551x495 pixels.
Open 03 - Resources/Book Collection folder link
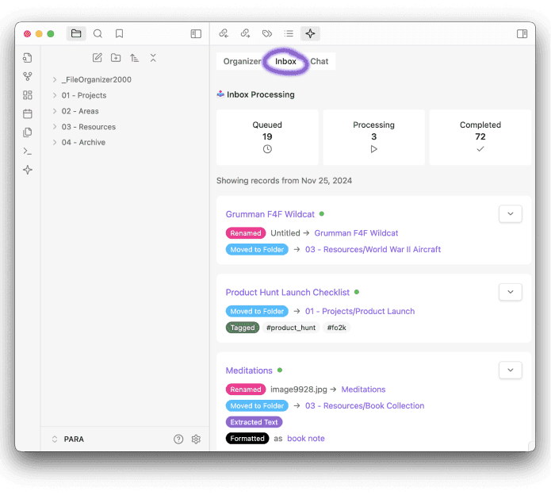click(x=365, y=405)
